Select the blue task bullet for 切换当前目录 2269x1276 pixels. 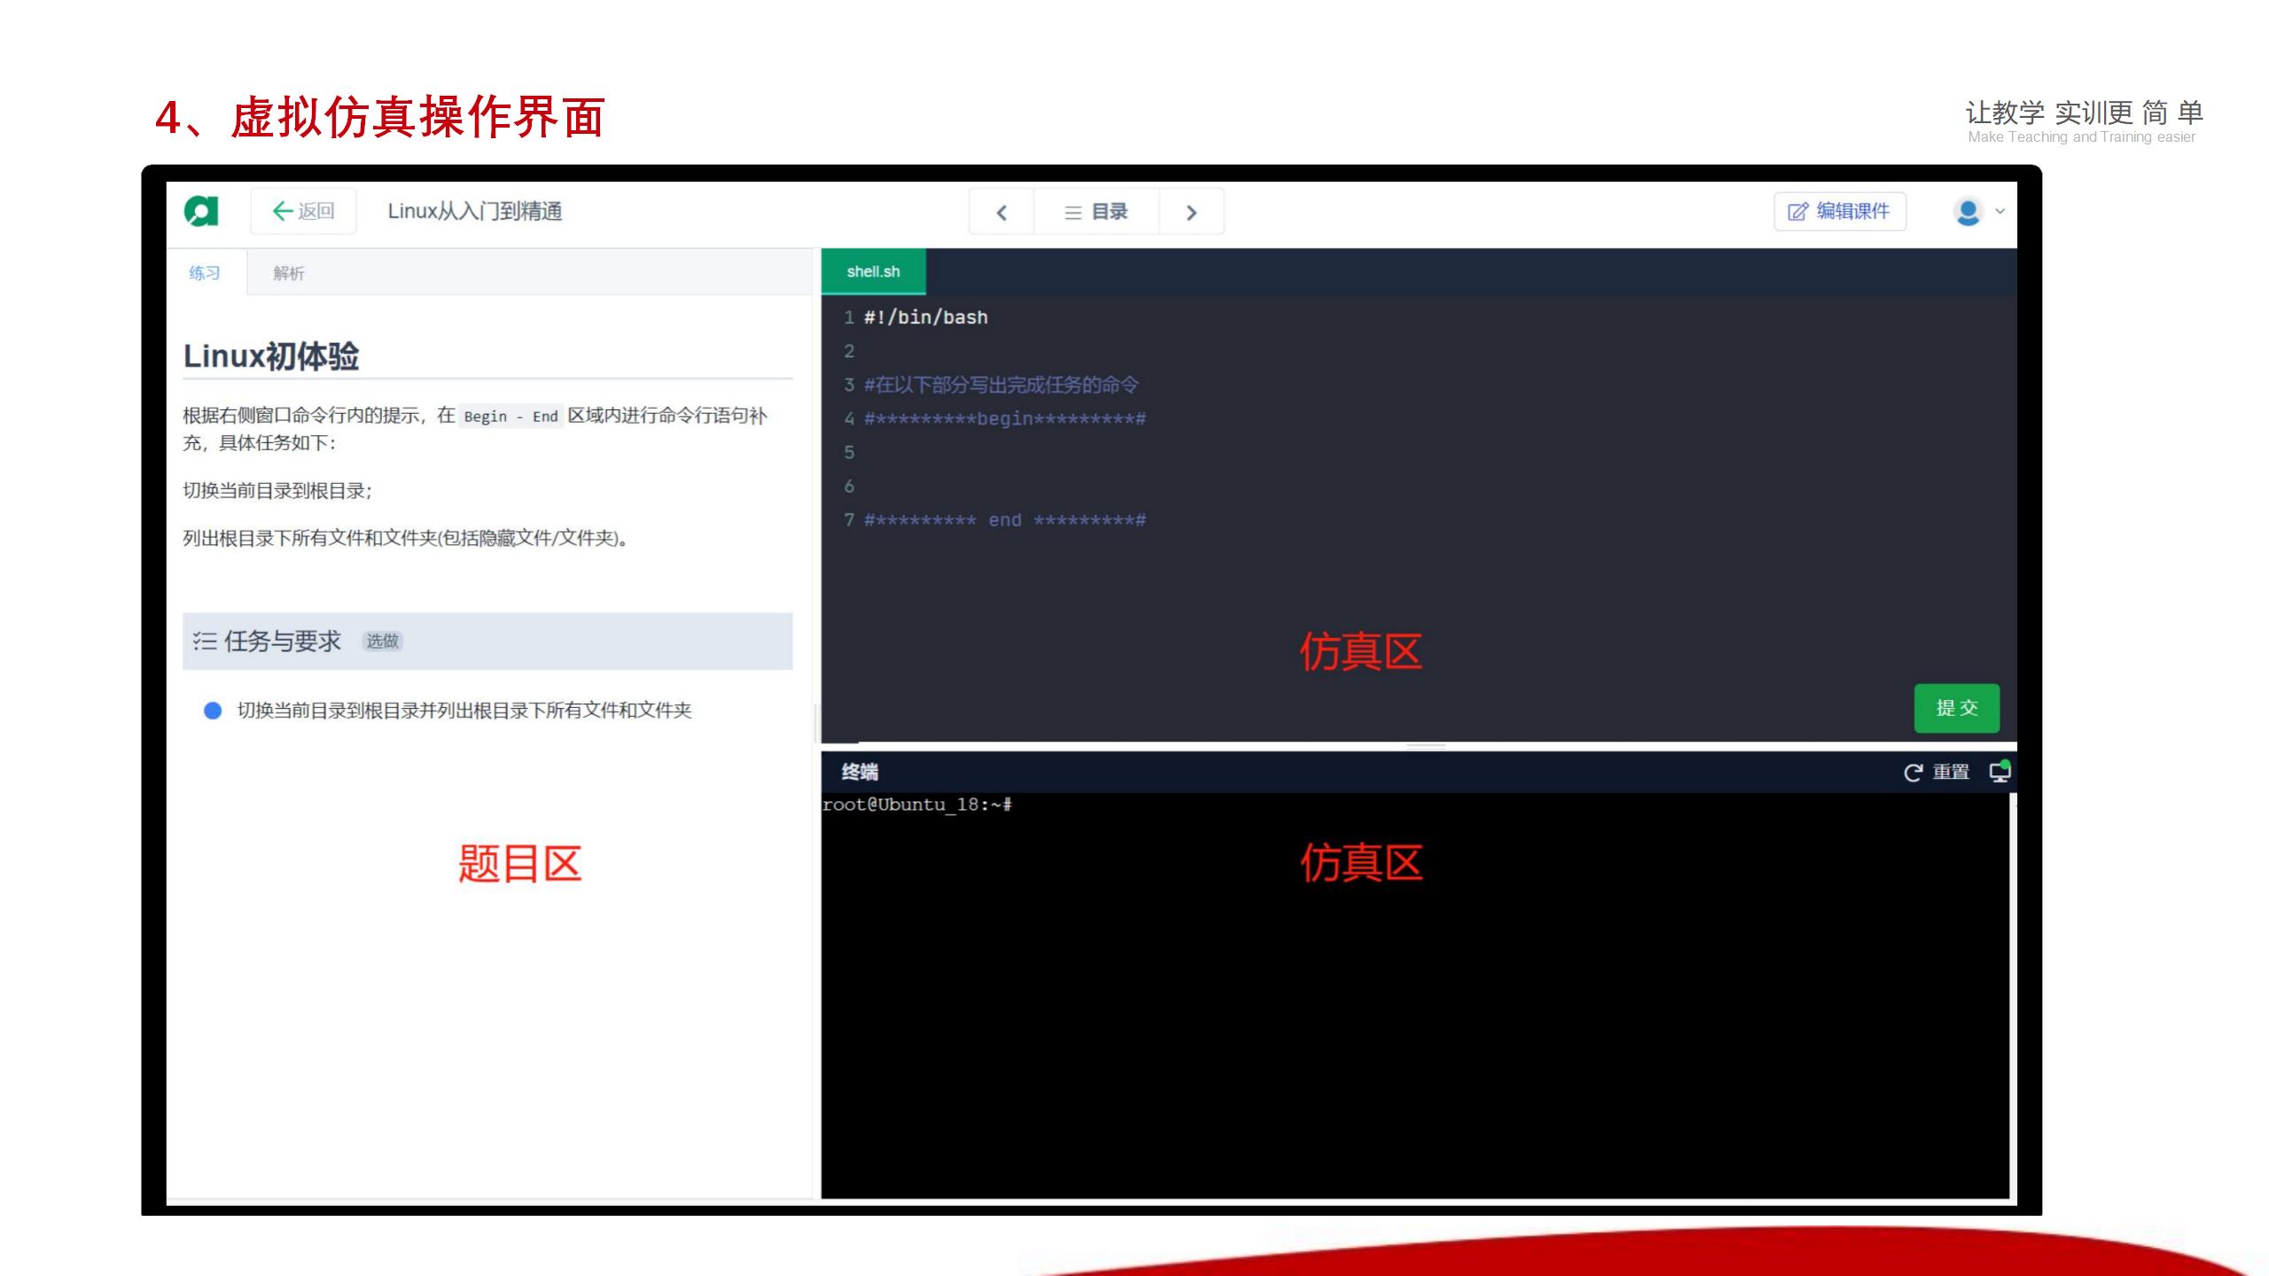[213, 711]
